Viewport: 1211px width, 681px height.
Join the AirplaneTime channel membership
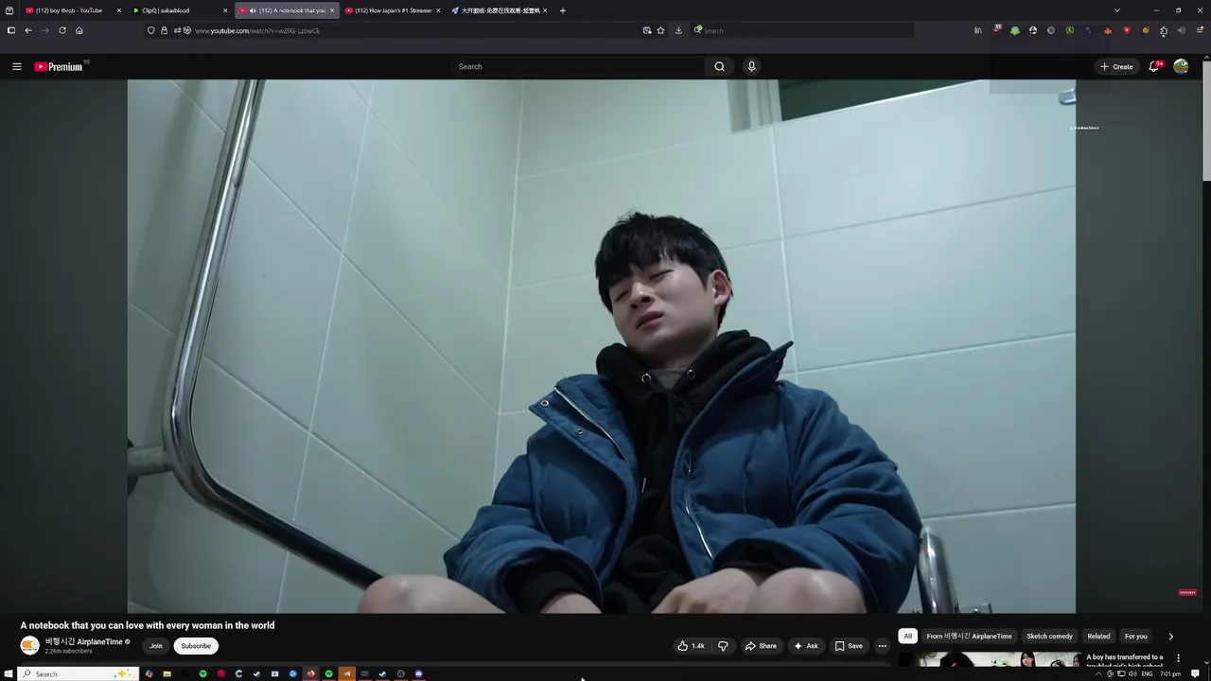(155, 646)
